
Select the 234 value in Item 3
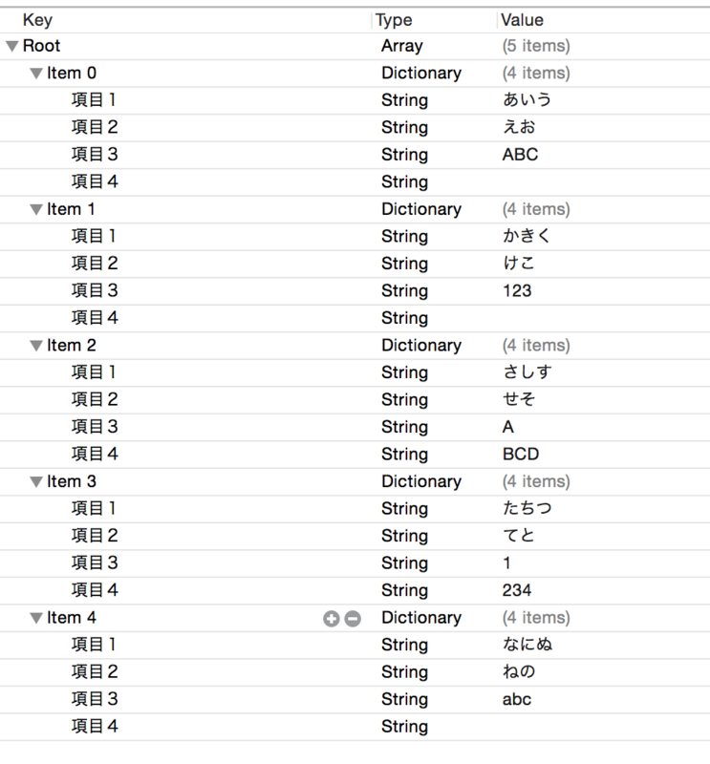[x=517, y=590]
